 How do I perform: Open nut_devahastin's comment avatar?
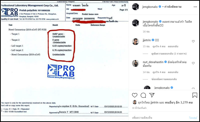[x=135, y=63]
